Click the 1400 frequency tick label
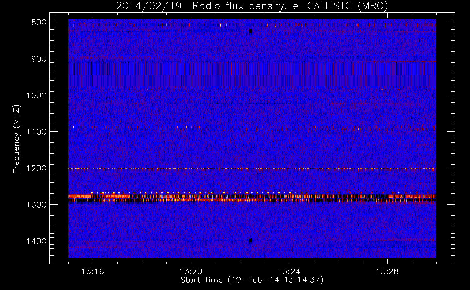The width and height of the screenshot is (470, 290). (x=36, y=241)
